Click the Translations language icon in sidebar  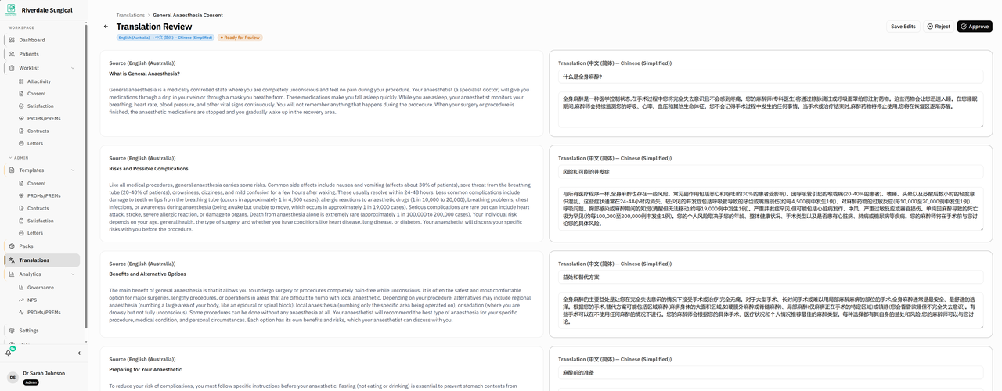coord(12,260)
